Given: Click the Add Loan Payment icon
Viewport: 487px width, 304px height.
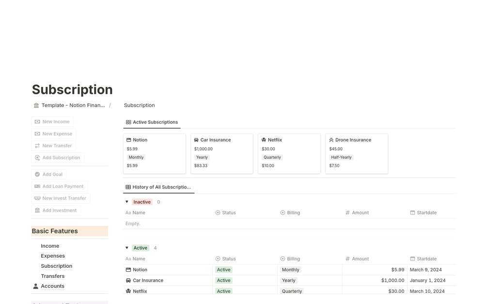Looking at the screenshot, I should click(37, 186).
